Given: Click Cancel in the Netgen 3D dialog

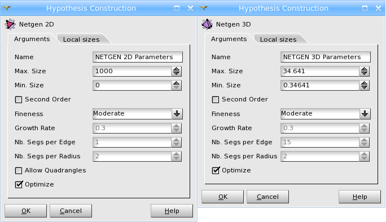Looking at the screenshot, I should click(267, 197).
